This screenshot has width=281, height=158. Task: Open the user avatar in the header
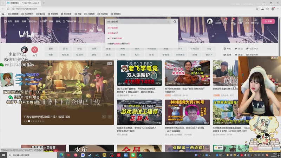(x=210, y=21)
